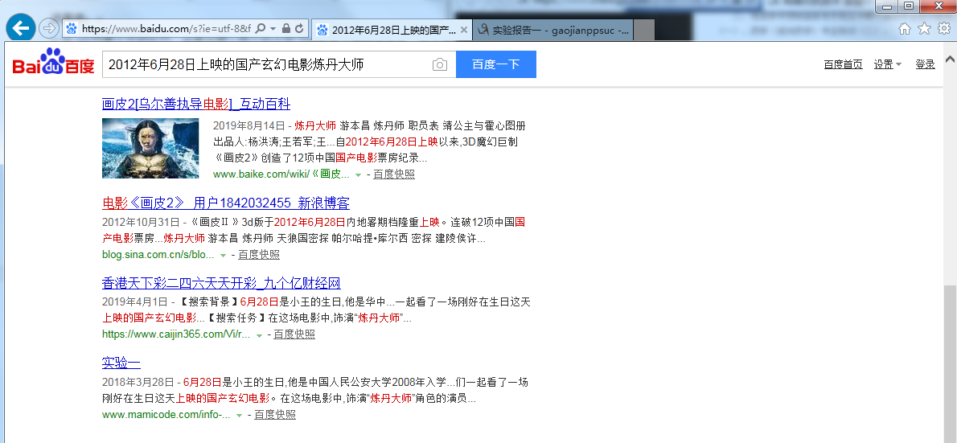
Task: Open 百度快照 for the blog.sina.com.cn result
Action: (x=259, y=254)
